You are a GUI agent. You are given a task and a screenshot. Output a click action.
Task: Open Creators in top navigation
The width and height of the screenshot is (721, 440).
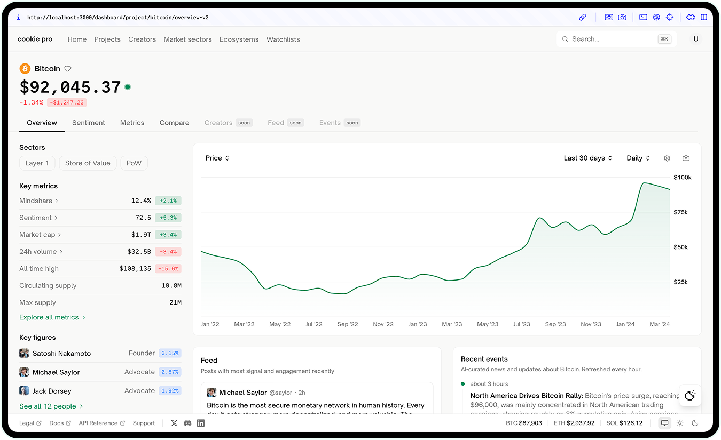[142, 39]
